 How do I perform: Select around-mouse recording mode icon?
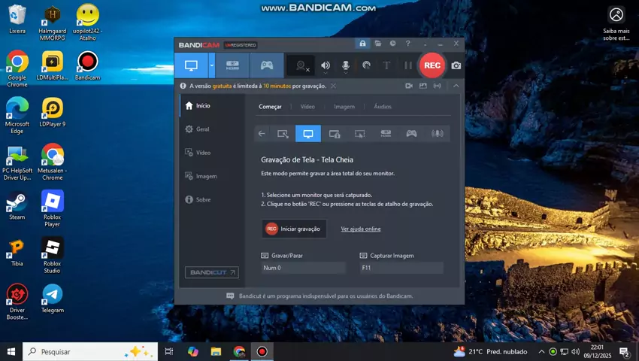360,134
